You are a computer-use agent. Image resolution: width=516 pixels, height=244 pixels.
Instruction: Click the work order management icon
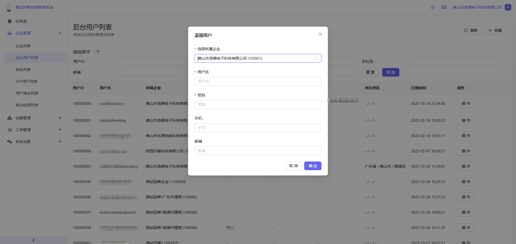[10, 130]
